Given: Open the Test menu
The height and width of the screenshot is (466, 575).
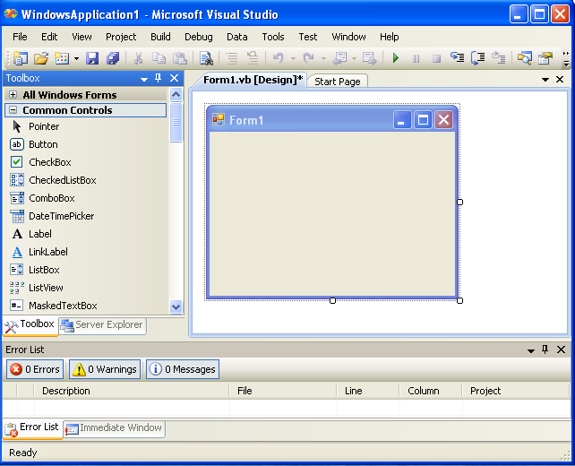Looking at the screenshot, I should [x=308, y=37].
